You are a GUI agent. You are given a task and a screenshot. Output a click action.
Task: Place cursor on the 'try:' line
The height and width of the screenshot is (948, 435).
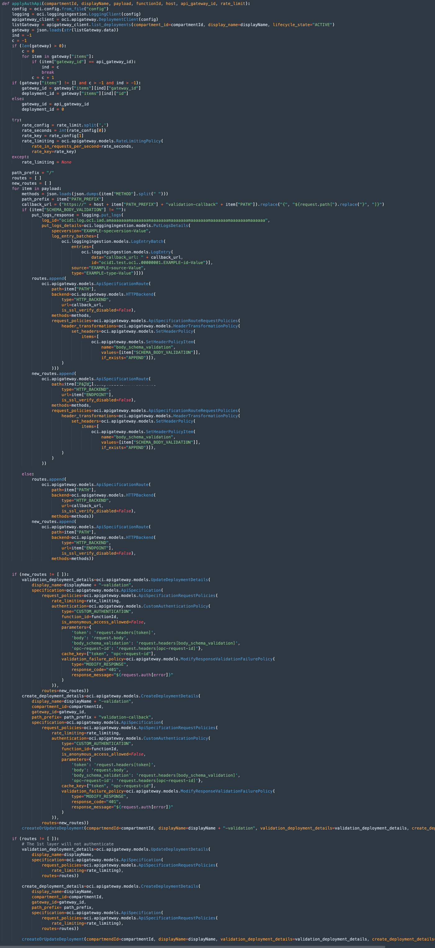tap(16, 120)
